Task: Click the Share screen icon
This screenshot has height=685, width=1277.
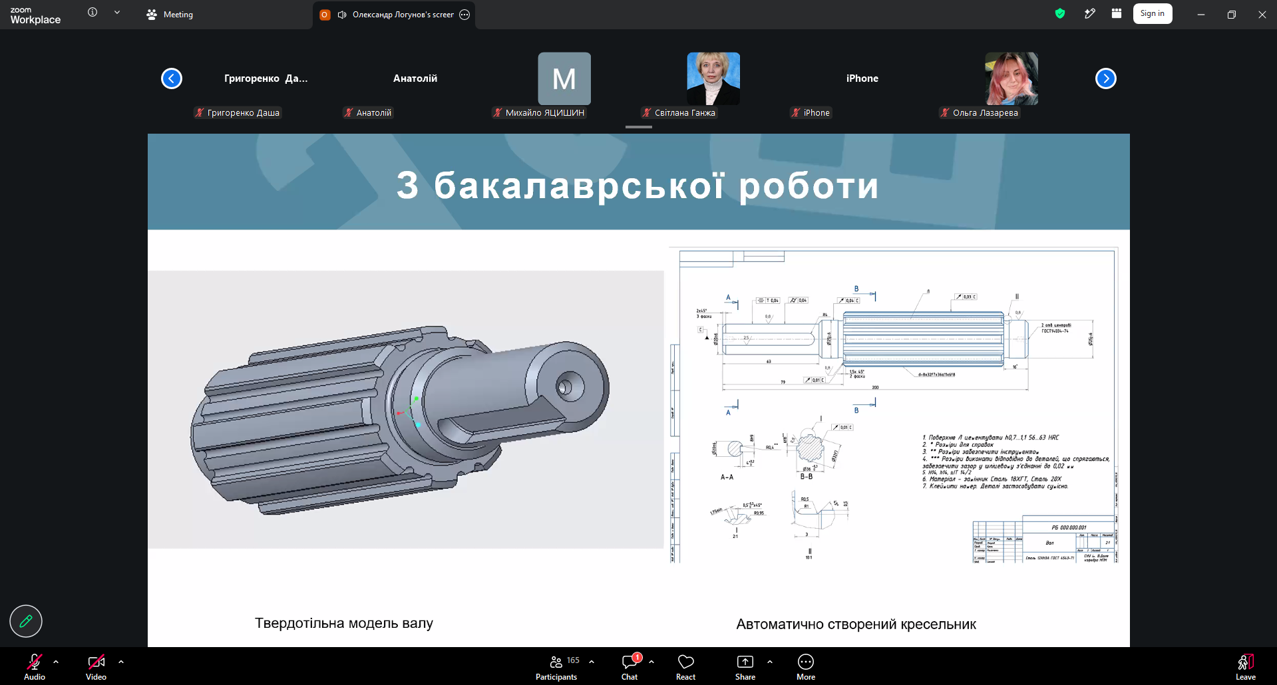Action: [745, 661]
